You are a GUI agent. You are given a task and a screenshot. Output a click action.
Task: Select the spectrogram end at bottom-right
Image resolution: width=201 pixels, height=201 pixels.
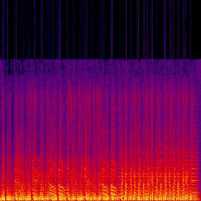200,199
